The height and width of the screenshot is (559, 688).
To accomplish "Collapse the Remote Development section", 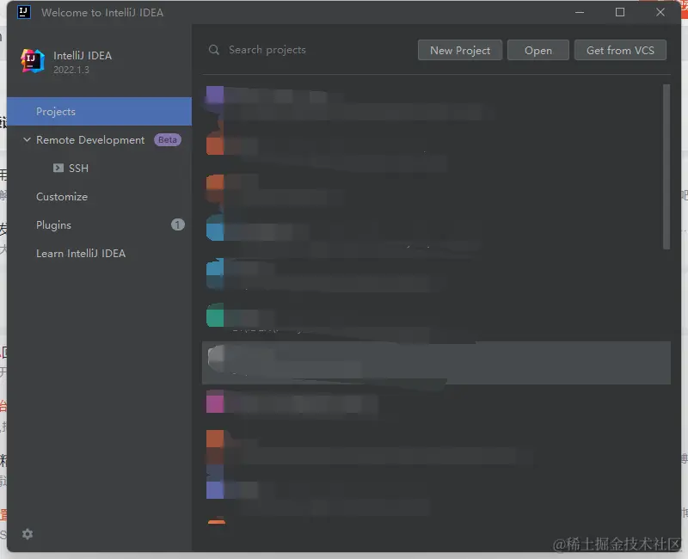I will (x=27, y=139).
